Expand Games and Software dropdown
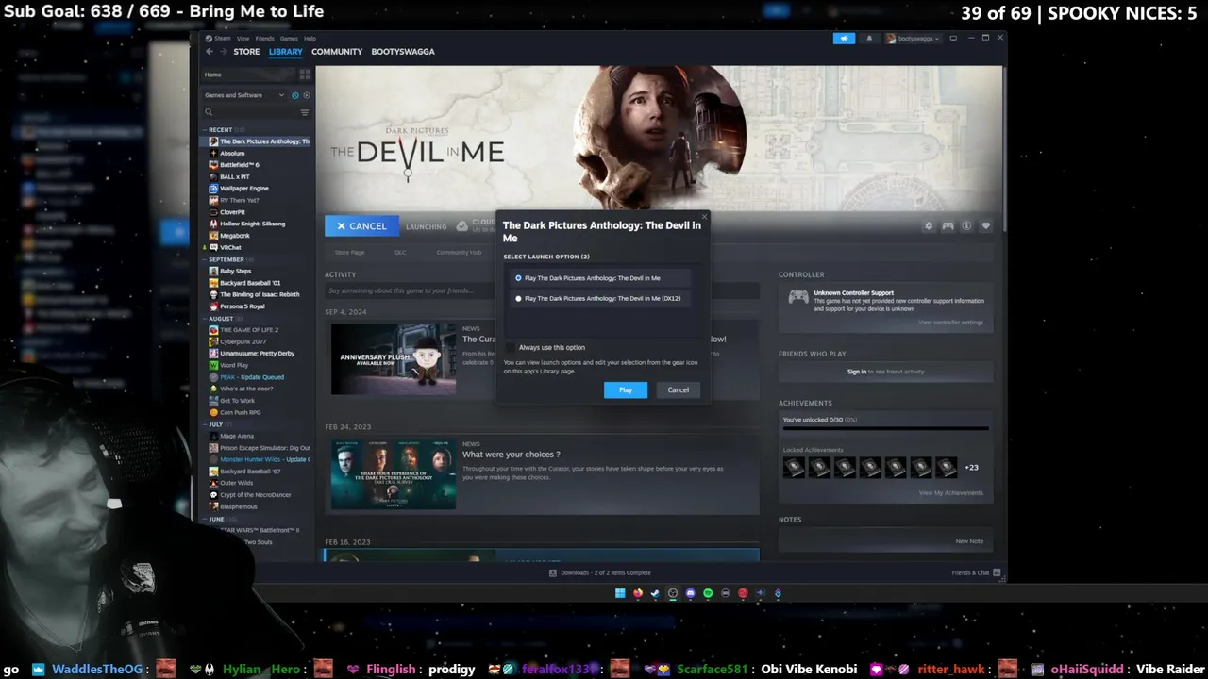Viewport: 1208px width, 679px height. point(244,95)
